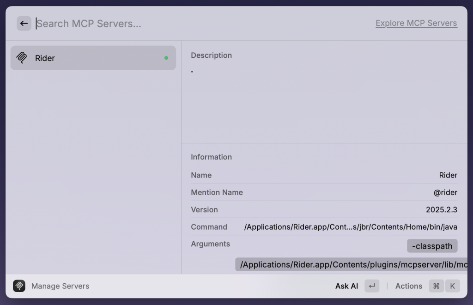
Task: Click the Manage Servers label
Action: pyautogui.click(x=61, y=286)
